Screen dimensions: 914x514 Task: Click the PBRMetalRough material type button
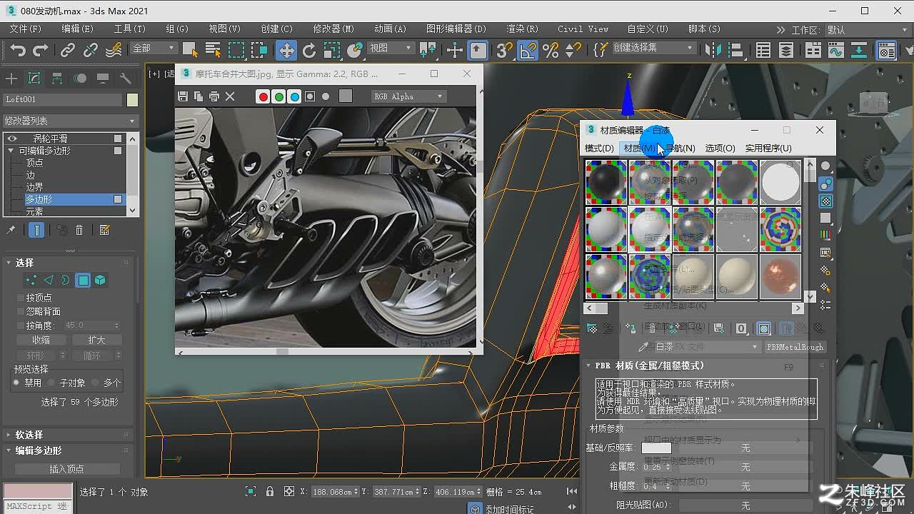coord(795,347)
